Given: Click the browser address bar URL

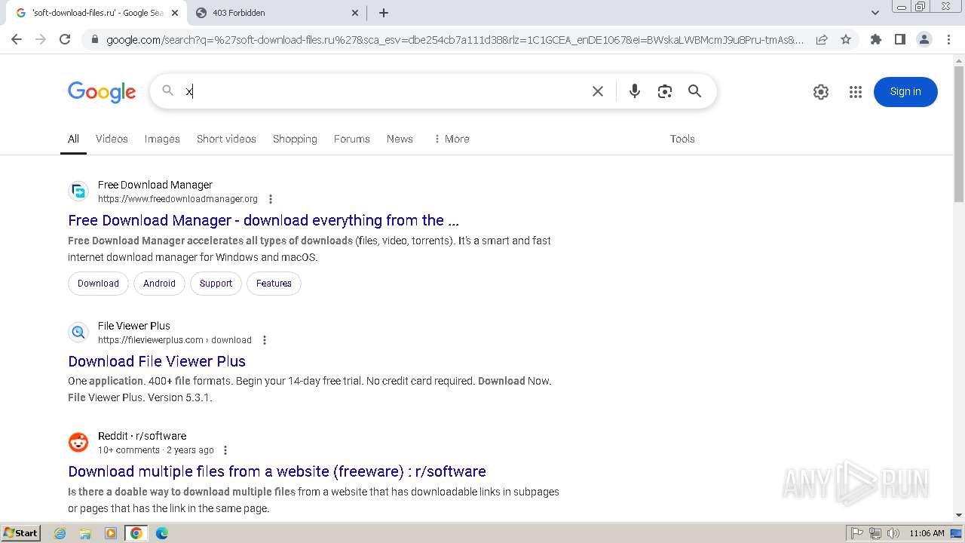Looking at the screenshot, I should pyautogui.click(x=455, y=39).
